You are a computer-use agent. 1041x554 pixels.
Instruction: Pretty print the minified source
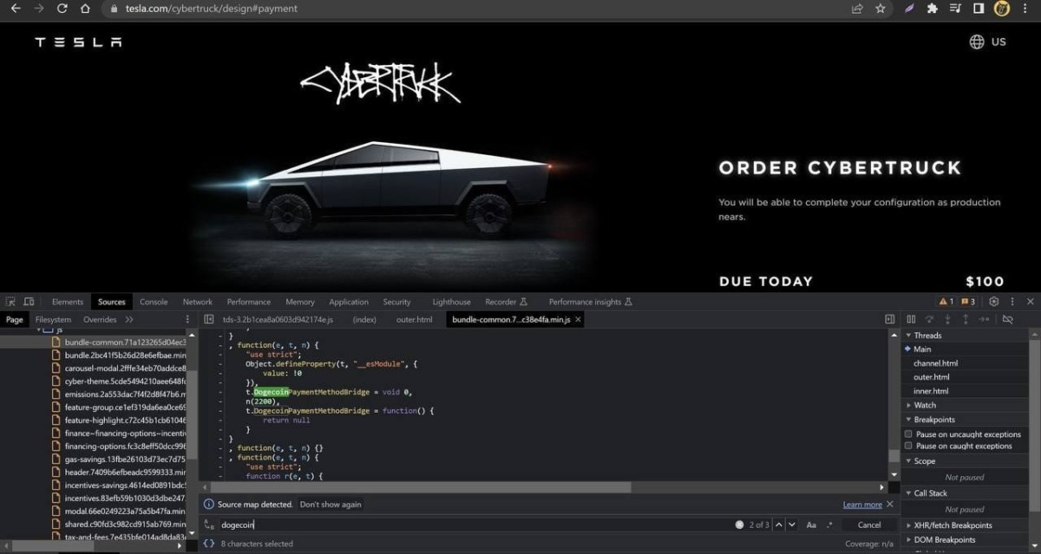point(208,544)
